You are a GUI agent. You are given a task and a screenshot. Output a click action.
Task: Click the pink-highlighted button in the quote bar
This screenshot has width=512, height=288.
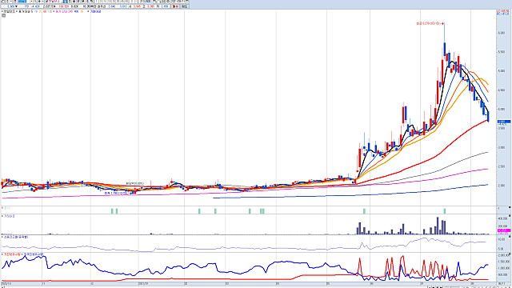click(x=175, y=6)
